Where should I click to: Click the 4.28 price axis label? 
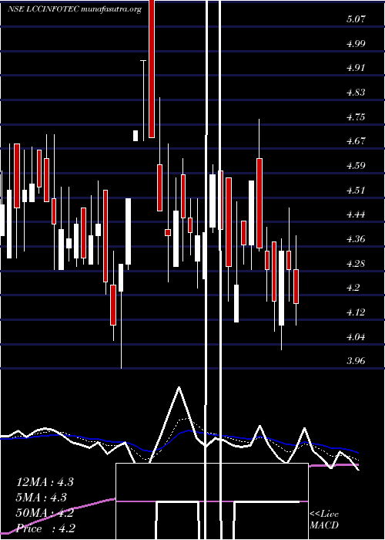pyautogui.click(x=356, y=264)
